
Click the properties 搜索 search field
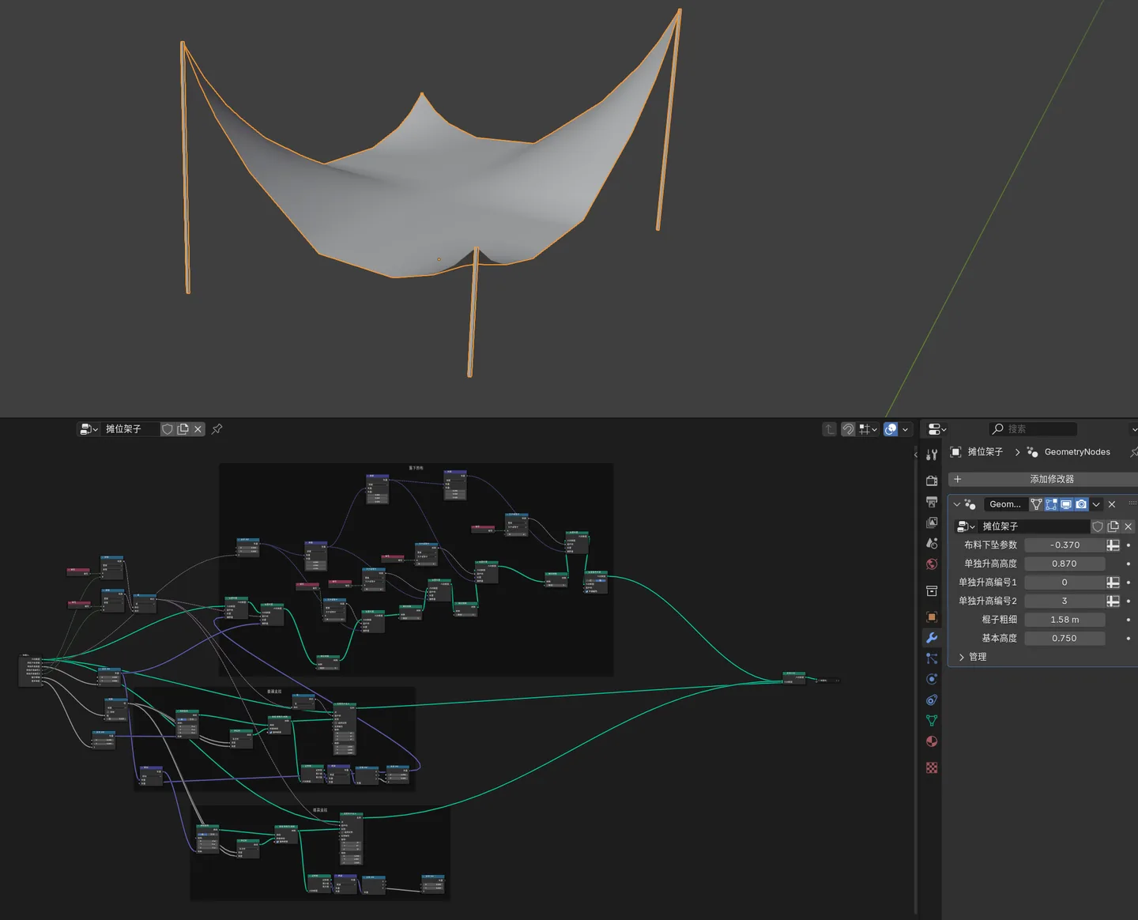[x=1033, y=429]
